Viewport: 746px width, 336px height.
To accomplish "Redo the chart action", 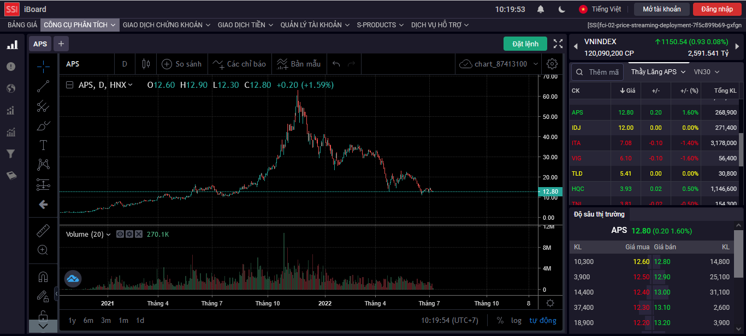I will (x=351, y=64).
